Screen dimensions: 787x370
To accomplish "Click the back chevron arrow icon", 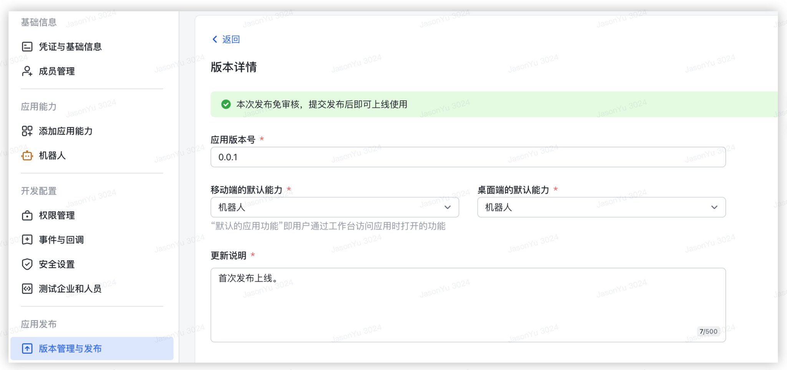I will (215, 39).
